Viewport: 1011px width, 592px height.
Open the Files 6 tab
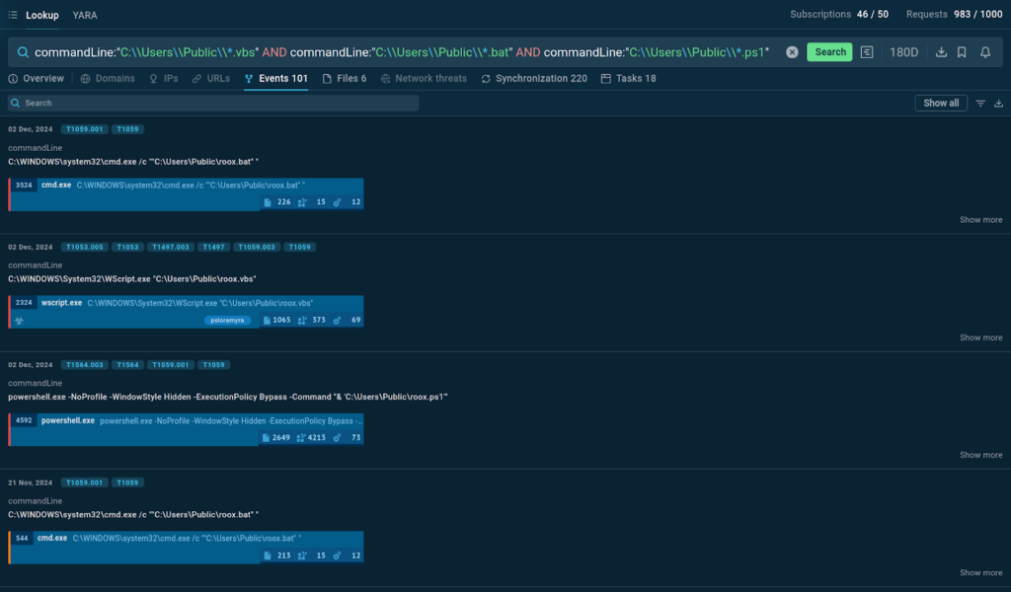tap(345, 78)
